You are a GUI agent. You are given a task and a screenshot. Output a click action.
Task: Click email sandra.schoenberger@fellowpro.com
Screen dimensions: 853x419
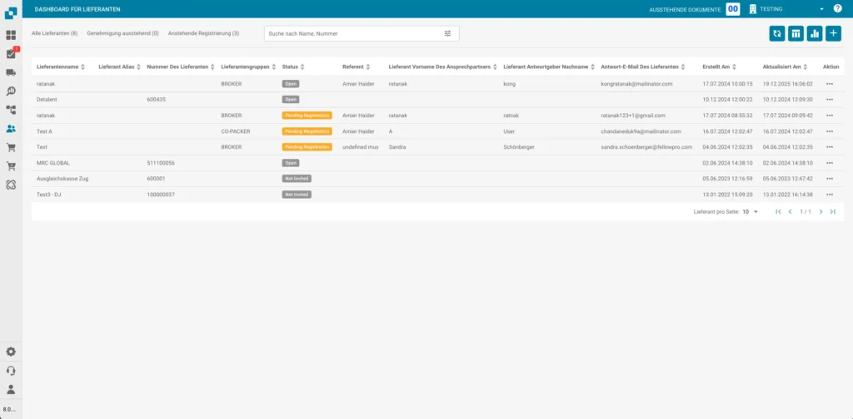pyautogui.click(x=646, y=147)
